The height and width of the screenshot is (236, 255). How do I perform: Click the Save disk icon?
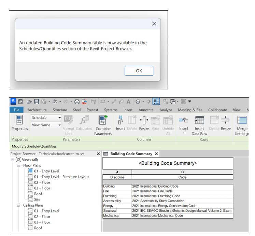(37, 102)
